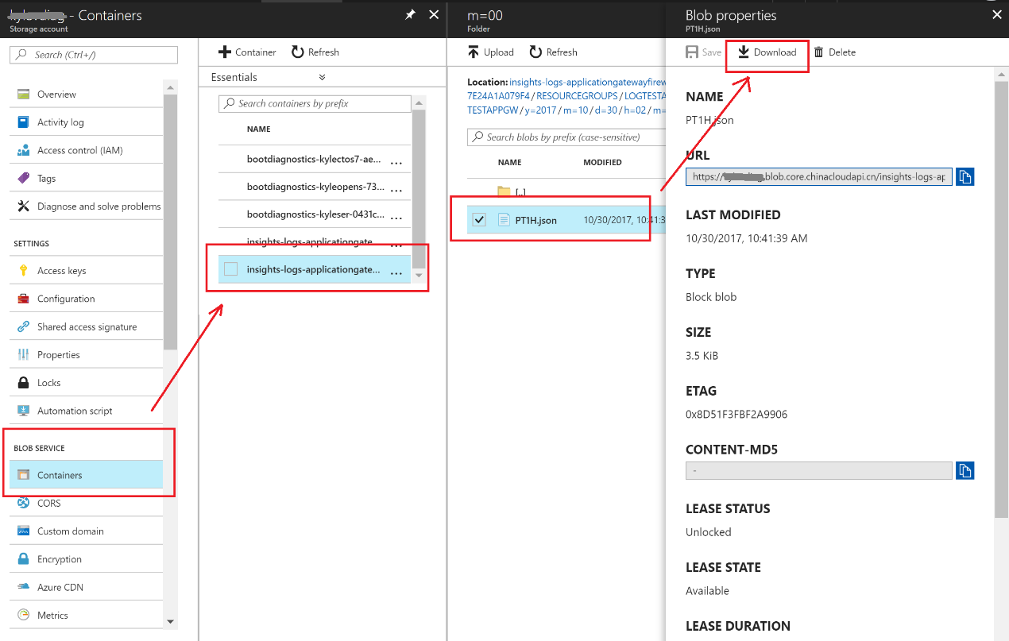This screenshot has height=641, width=1009.
Task: Copy the blob URL with copy icon
Action: click(x=965, y=176)
